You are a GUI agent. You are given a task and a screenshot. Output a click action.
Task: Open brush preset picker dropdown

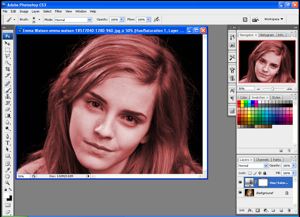(39, 19)
